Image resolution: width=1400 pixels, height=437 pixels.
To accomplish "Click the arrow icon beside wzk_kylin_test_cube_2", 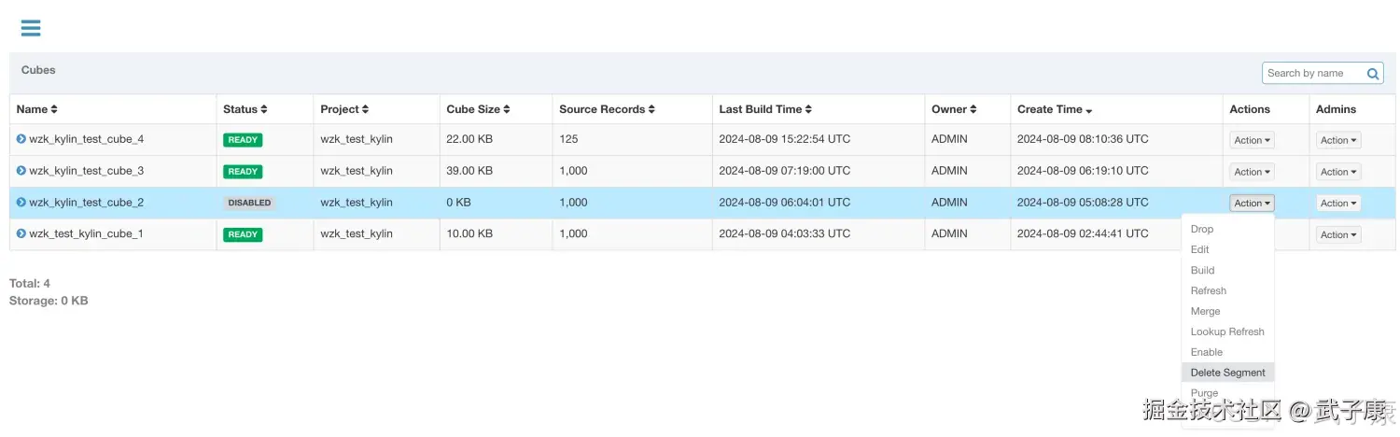I will (x=21, y=203).
